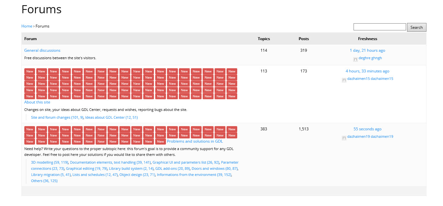View the latest post from 55 seconds ago
Screen dimensions: 443x206
click(x=367, y=129)
